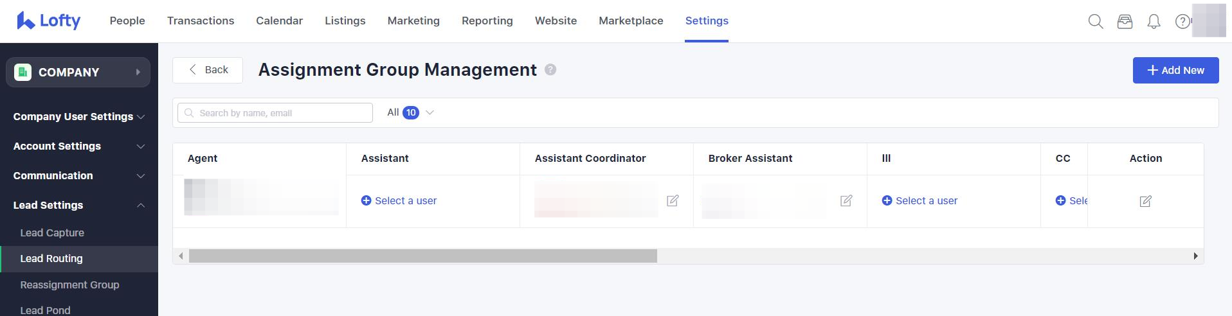This screenshot has height=316, width=1232.
Task: Click the horizontal scrollbar right arrow
Action: click(x=1195, y=256)
